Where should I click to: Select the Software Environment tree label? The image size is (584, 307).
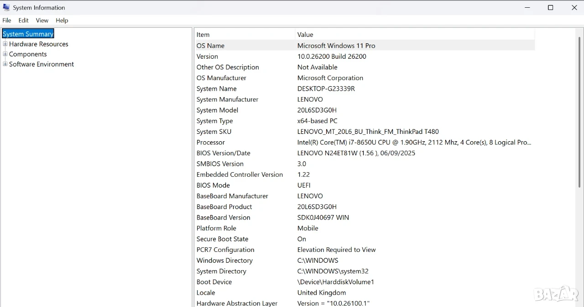pos(42,64)
